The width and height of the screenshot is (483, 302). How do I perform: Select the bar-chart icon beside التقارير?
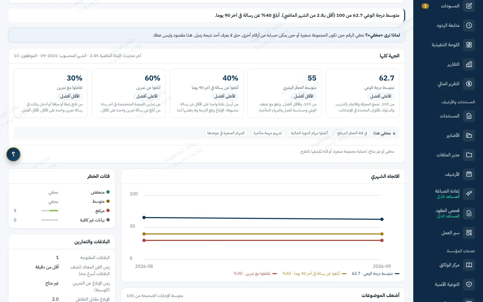pos(469,64)
